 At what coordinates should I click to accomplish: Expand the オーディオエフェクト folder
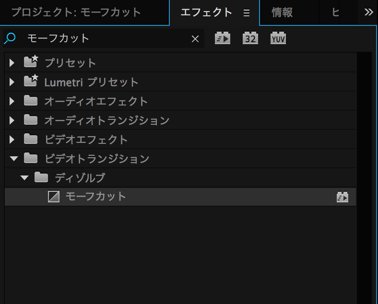tap(12, 101)
